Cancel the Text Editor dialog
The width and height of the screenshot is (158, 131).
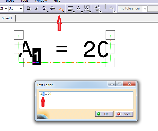click(x=124, y=114)
